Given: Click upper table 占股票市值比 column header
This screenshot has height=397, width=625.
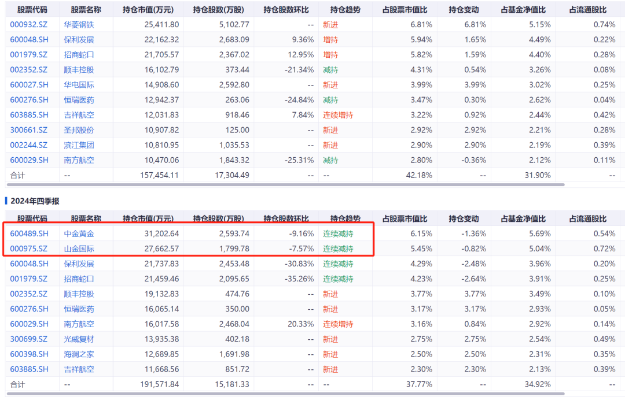Looking at the screenshot, I should coord(405,10).
